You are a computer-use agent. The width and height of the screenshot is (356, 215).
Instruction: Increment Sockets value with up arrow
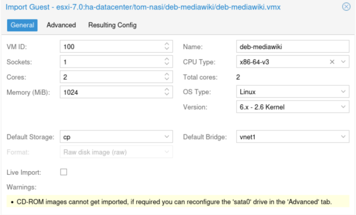pyautogui.click(x=167, y=59)
